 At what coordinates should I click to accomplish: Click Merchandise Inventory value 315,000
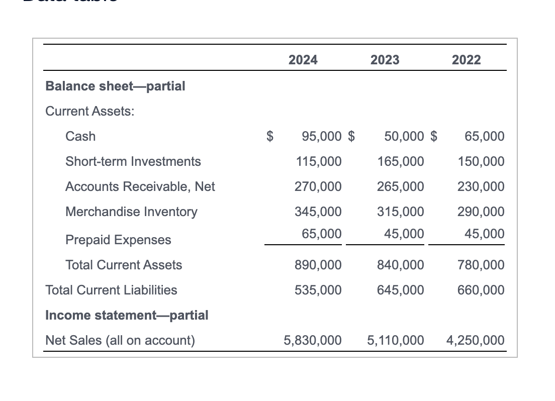click(400, 212)
